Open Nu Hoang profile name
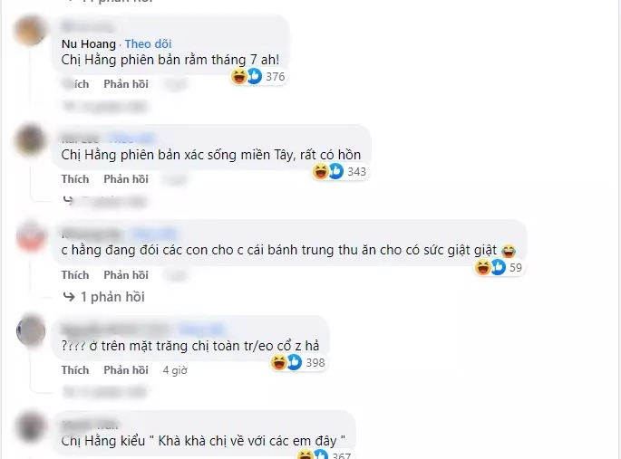 88,43
